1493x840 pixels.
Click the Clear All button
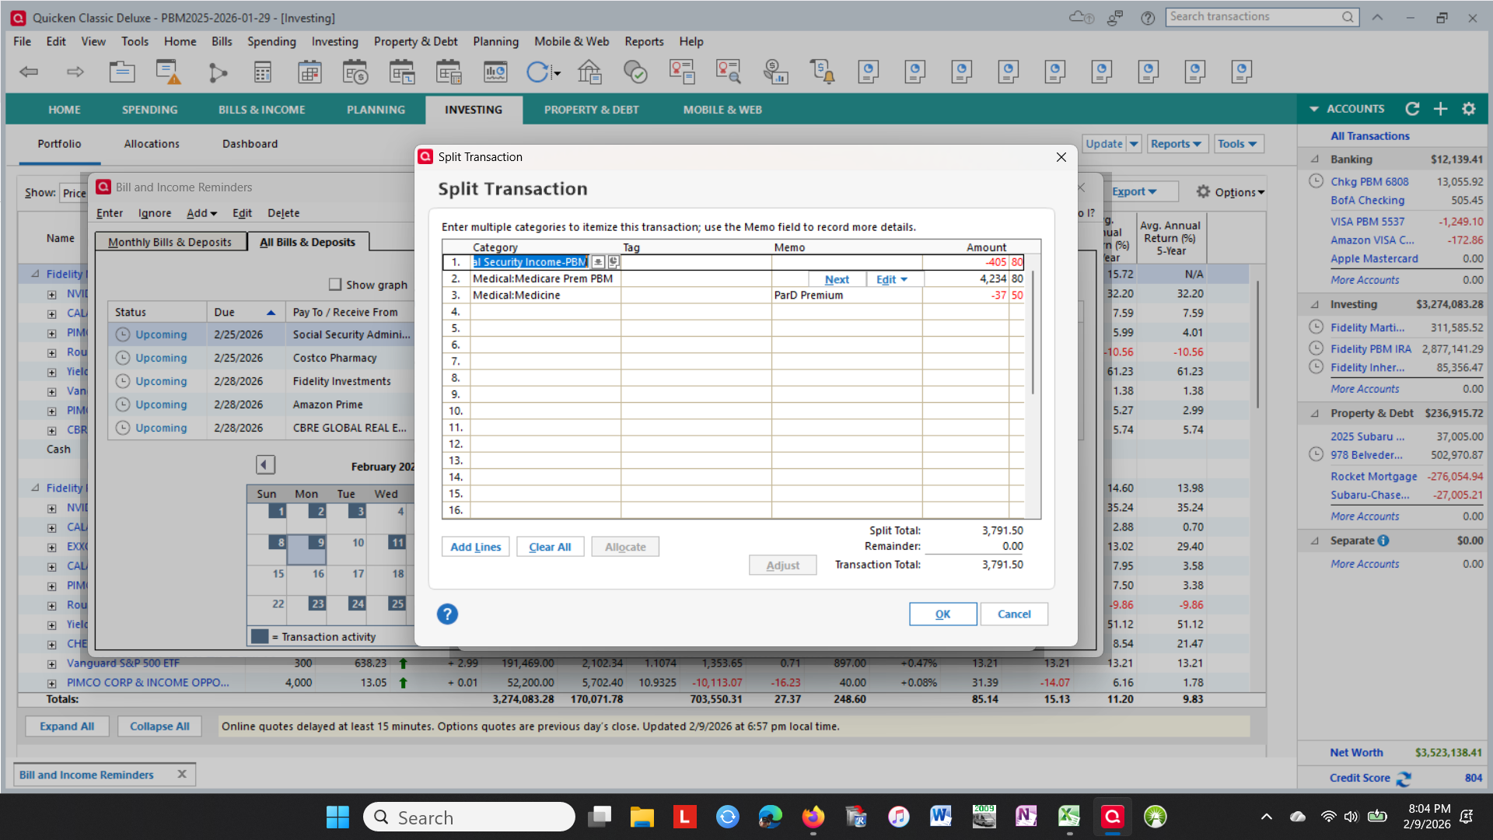[550, 547]
